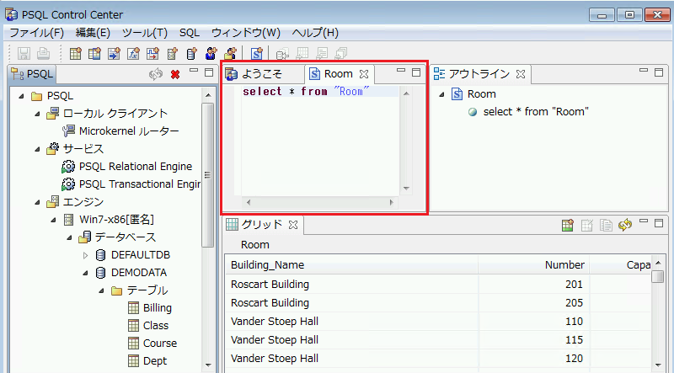Open a new SQL document
This screenshot has width=674, height=373.
(x=257, y=54)
